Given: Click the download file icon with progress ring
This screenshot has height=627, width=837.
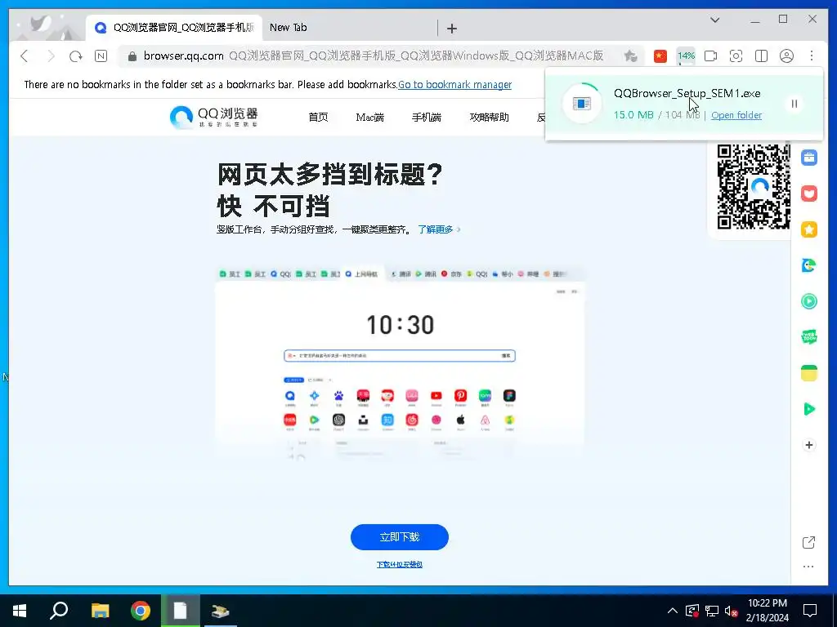Looking at the screenshot, I should point(581,104).
